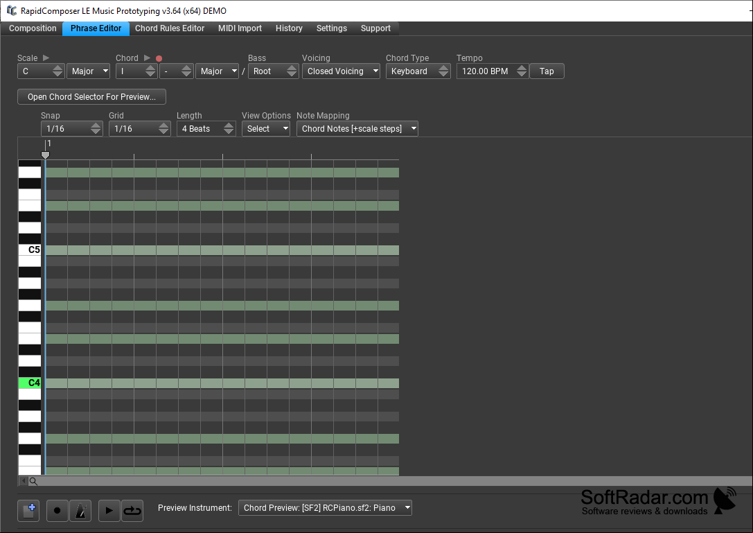The image size is (753, 533).
Task: Click the RapidComposer app icon in the title bar
Action: (12, 10)
